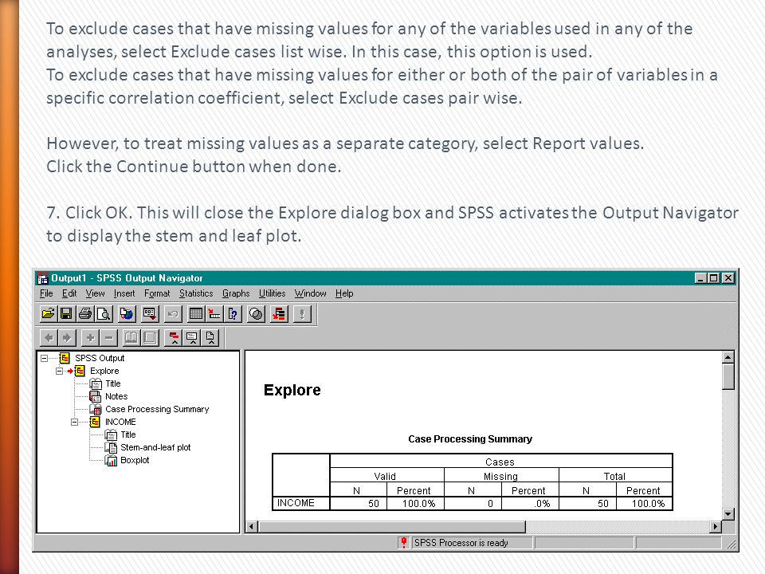The image size is (765, 574).
Task: Promote the item with the left arrow icon
Action: [49, 337]
